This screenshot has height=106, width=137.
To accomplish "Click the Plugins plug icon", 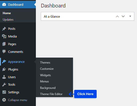I will (4, 69).
